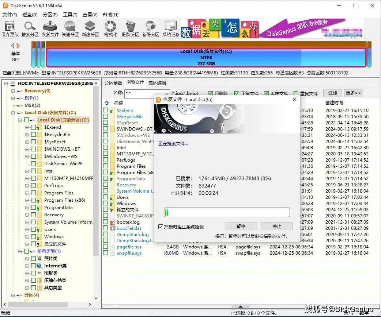This screenshot has width=381, height=317.
Task: Click the 孤立的文件 question-mark icon in list
Action: pos(112,210)
